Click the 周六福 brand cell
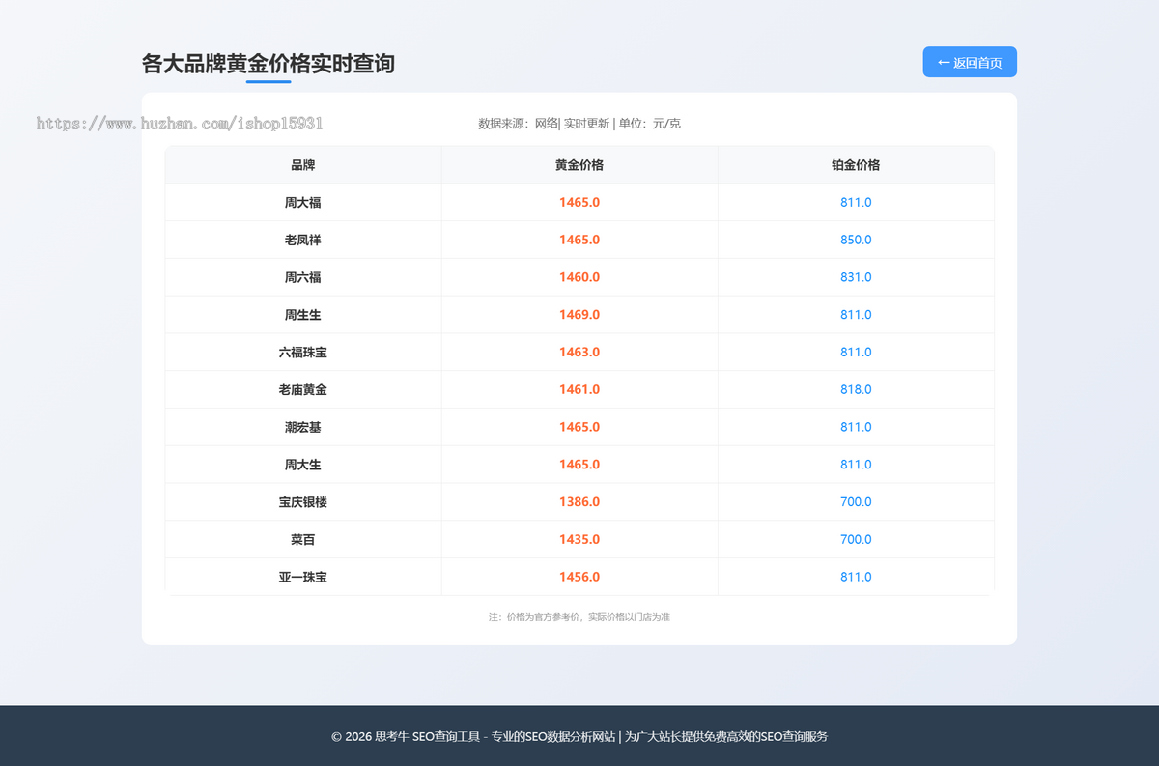Image resolution: width=1159 pixels, height=766 pixels. tap(303, 277)
